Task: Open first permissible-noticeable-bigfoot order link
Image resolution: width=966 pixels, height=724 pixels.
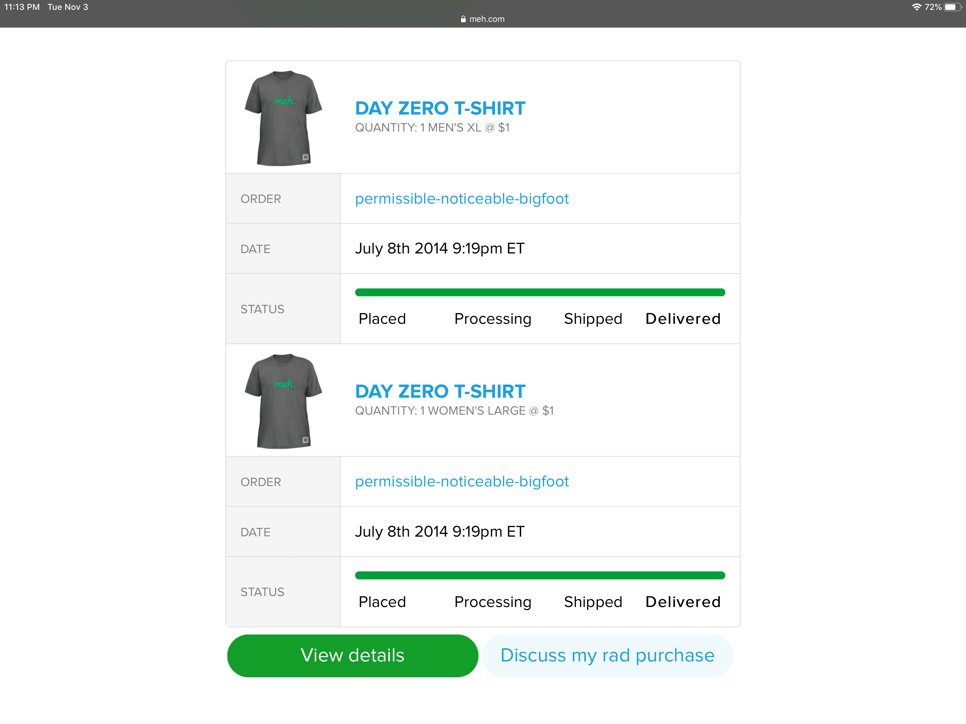Action: (x=461, y=199)
